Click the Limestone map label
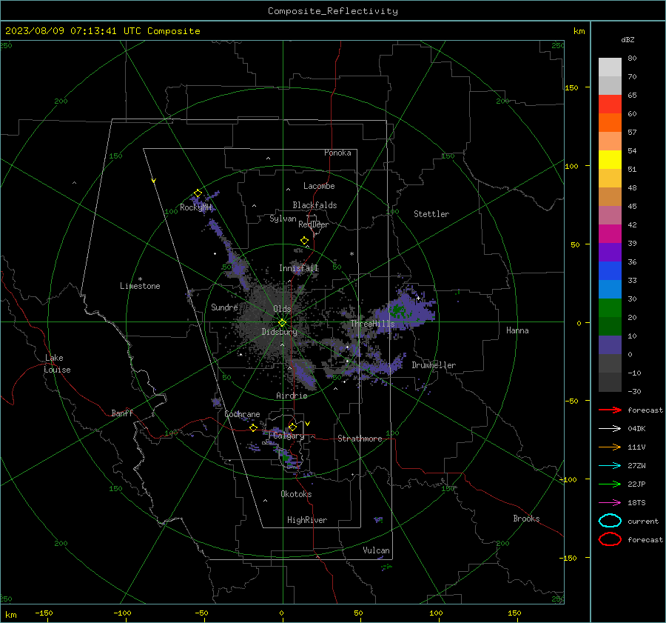The image size is (666, 623). 140,286
